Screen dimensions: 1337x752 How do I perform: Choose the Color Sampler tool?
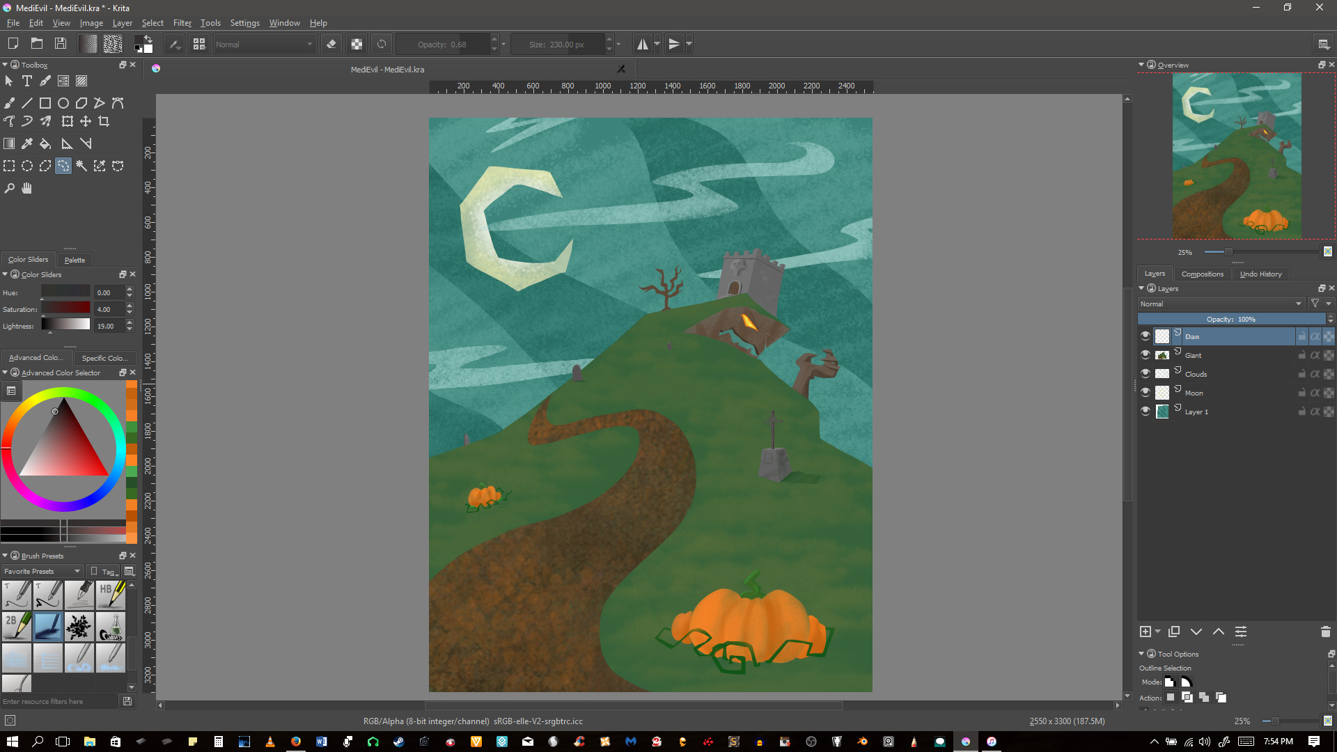click(x=27, y=143)
